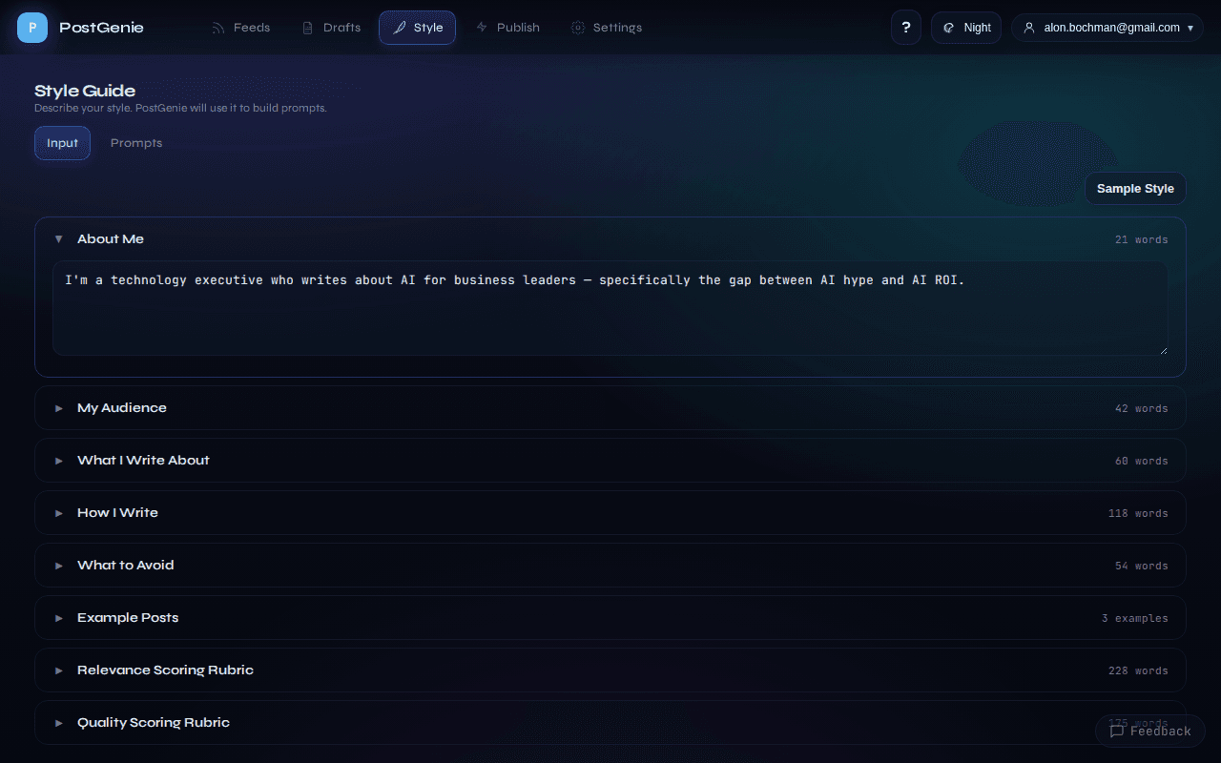The height and width of the screenshot is (763, 1221).
Task: Switch to the Prompts tab
Action: [x=135, y=142]
